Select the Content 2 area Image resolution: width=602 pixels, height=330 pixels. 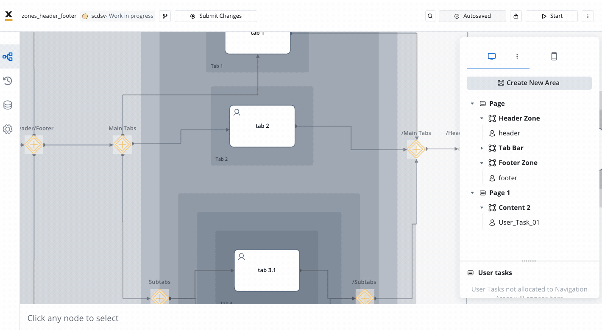[514, 208]
